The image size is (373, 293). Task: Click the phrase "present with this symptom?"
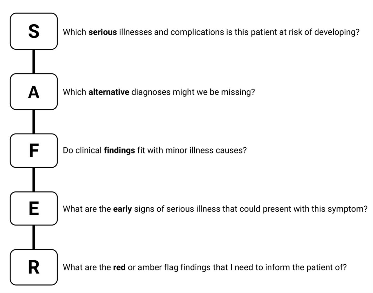coord(315,209)
